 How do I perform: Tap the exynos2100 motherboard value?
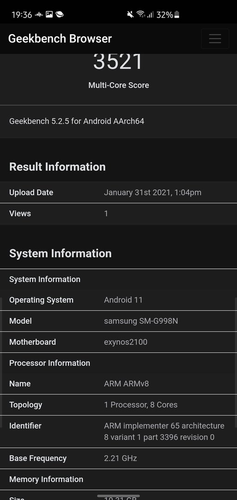click(x=126, y=342)
